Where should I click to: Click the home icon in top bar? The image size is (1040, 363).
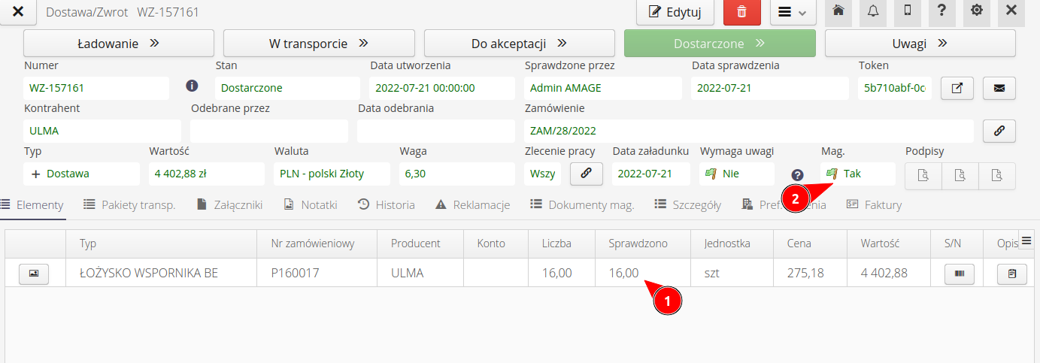pyautogui.click(x=838, y=11)
